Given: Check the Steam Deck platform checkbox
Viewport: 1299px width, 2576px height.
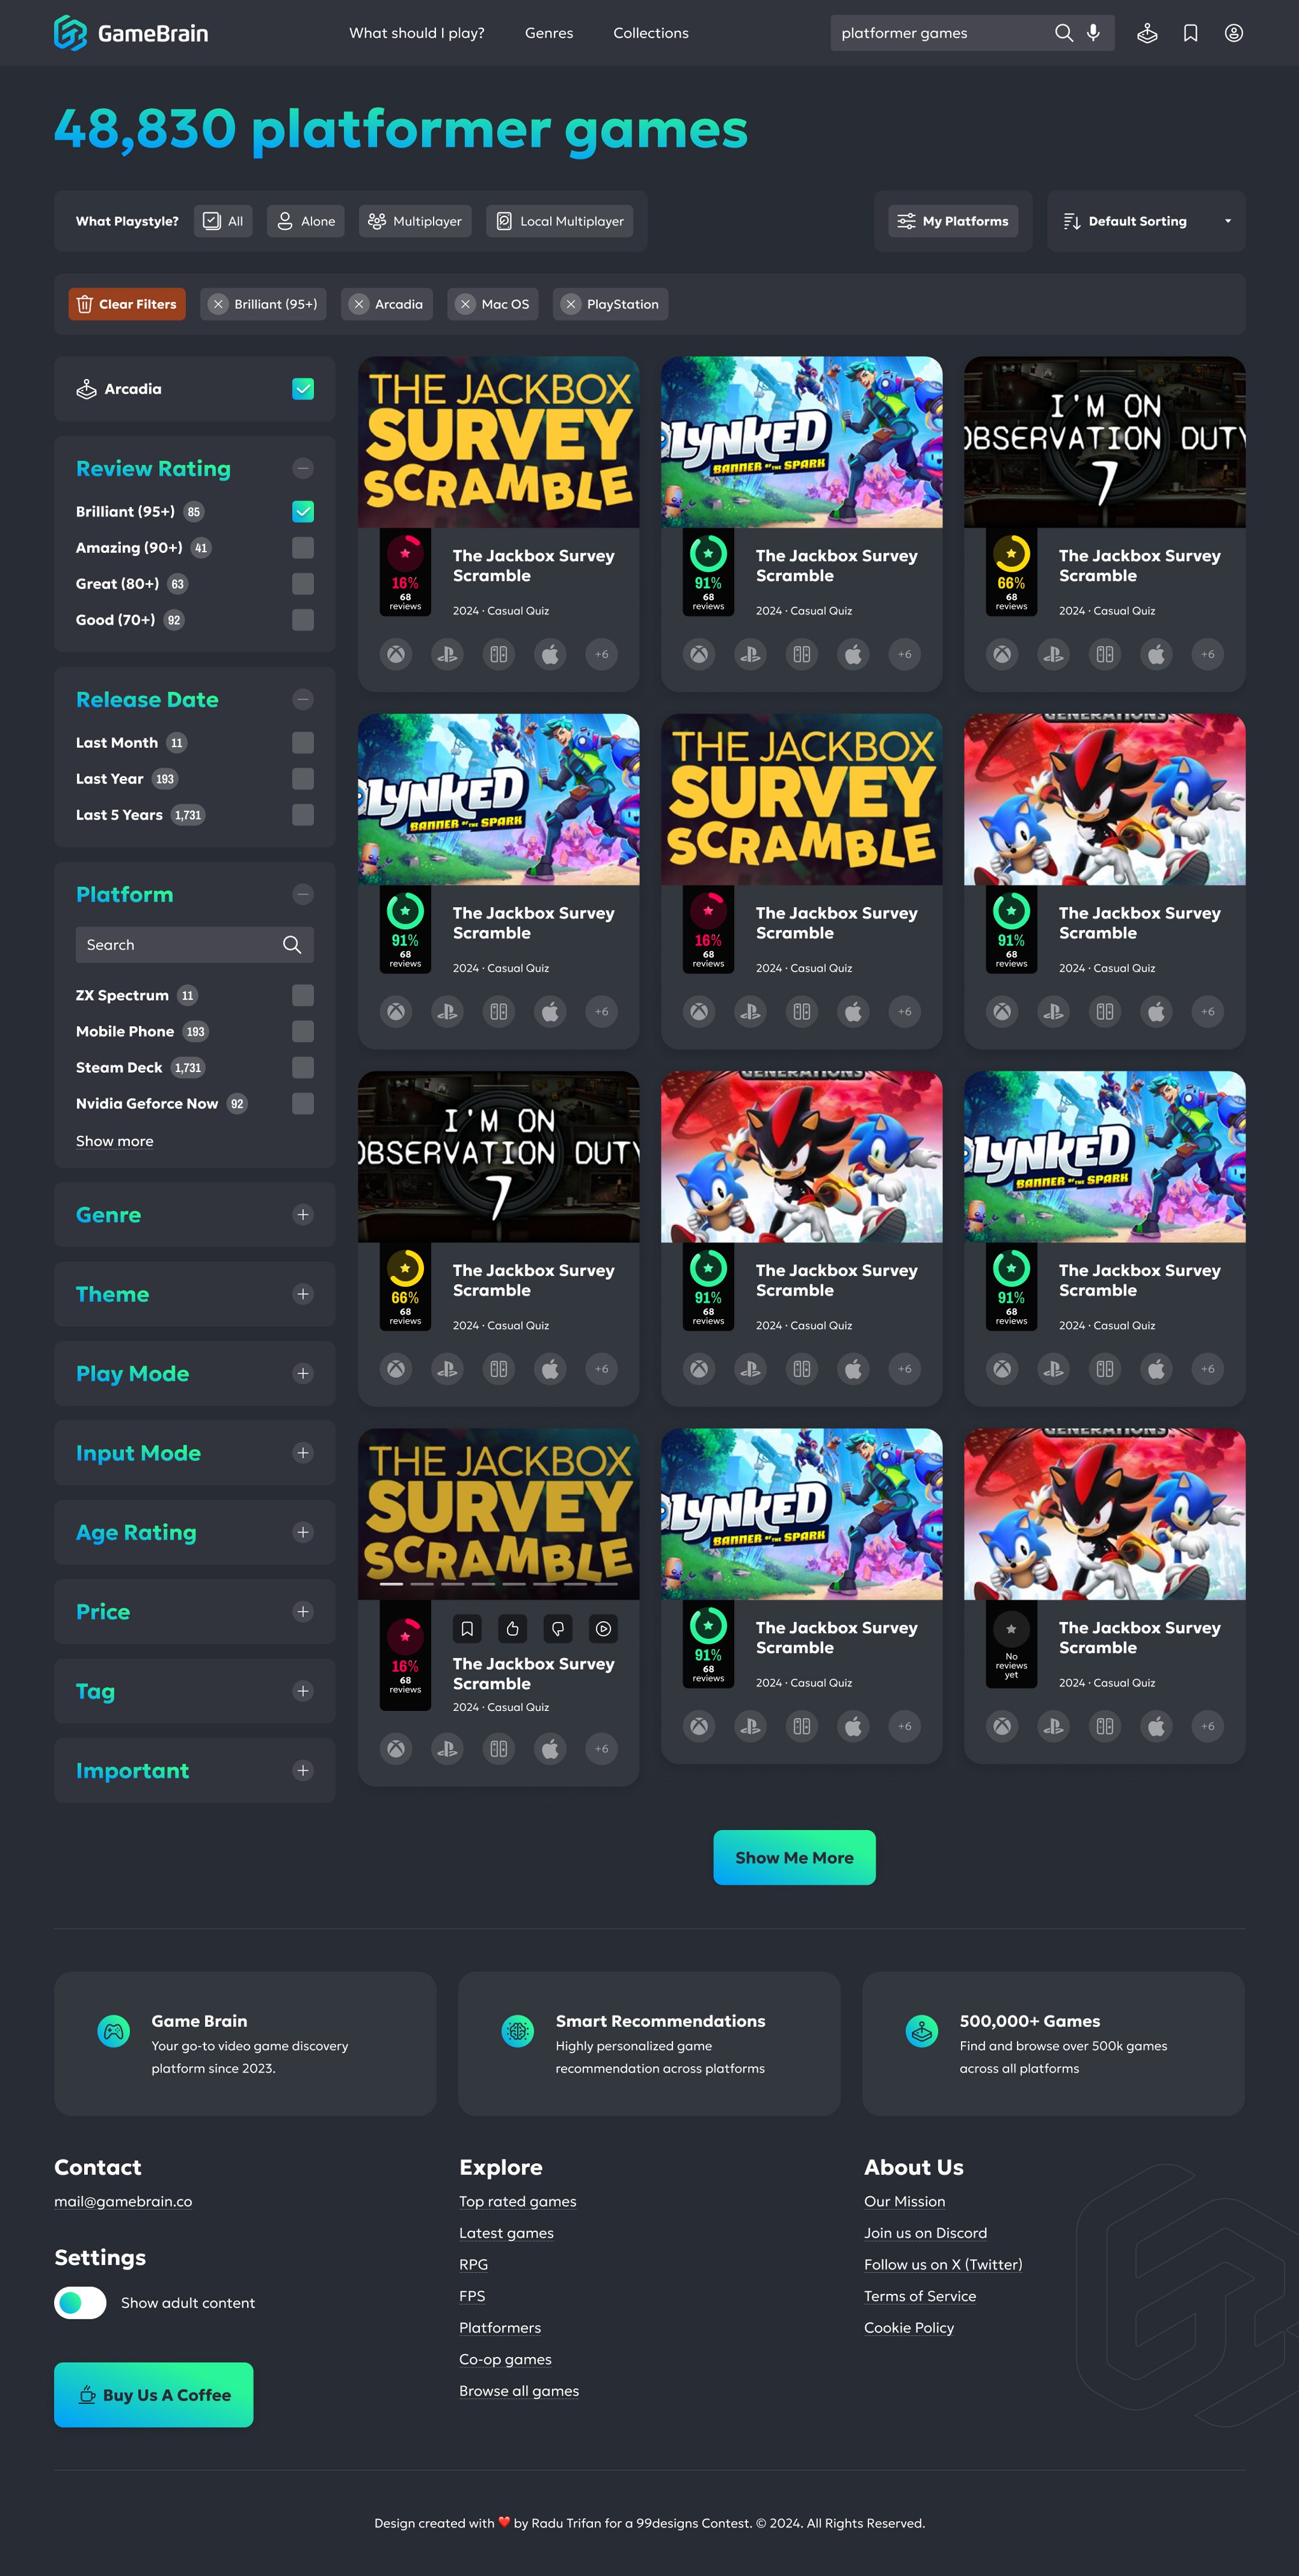Looking at the screenshot, I should click(303, 1067).
